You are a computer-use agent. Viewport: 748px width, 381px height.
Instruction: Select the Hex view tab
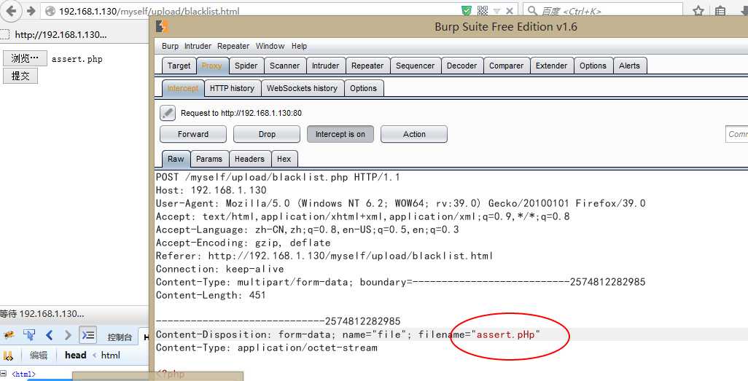(x=284, y=160)
